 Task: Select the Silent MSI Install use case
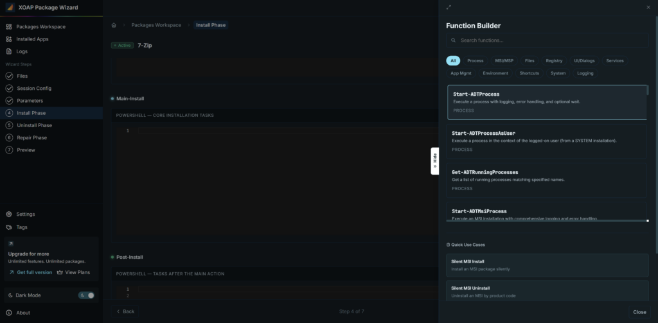pos(547,265)
